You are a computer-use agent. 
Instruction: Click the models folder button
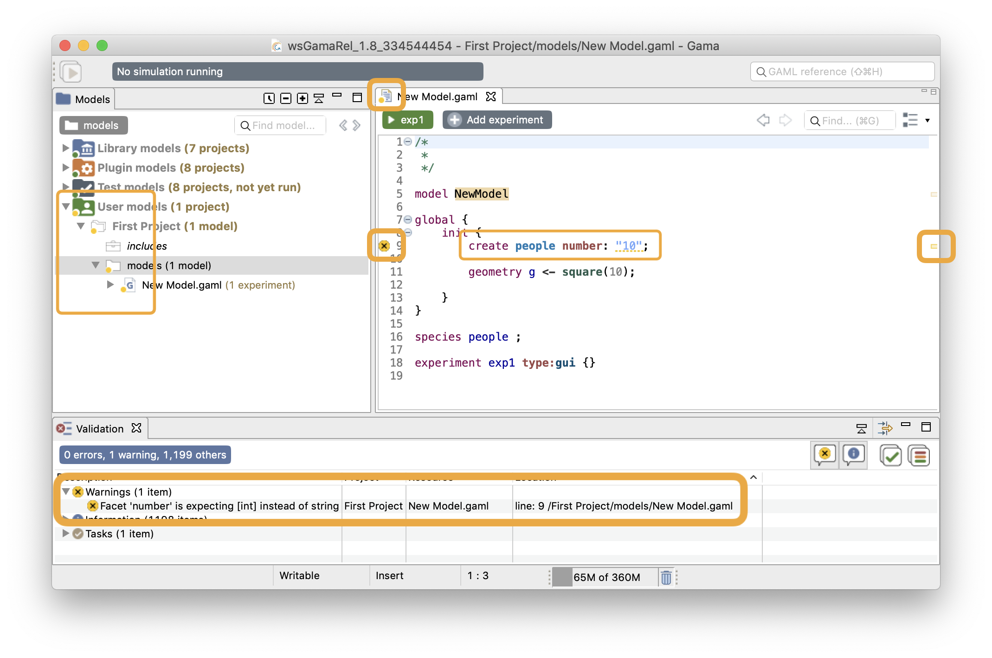pyautogui.click(x=93, y=125)
